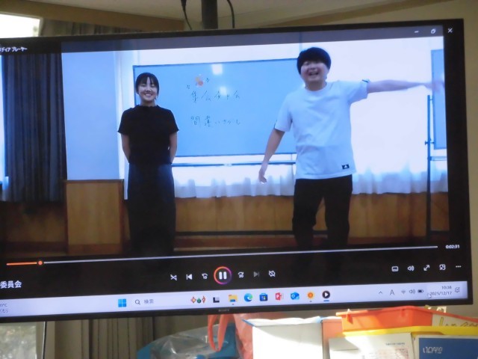This screenshot has height=359, width=478.
Task: Jump to the next track
Action: click(x=256, y=274)
